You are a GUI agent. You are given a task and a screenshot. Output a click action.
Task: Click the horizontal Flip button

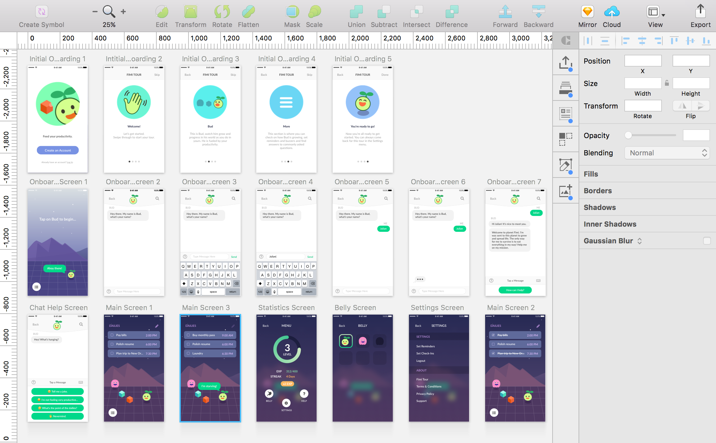pyautogui.click(x=682, y=106)
